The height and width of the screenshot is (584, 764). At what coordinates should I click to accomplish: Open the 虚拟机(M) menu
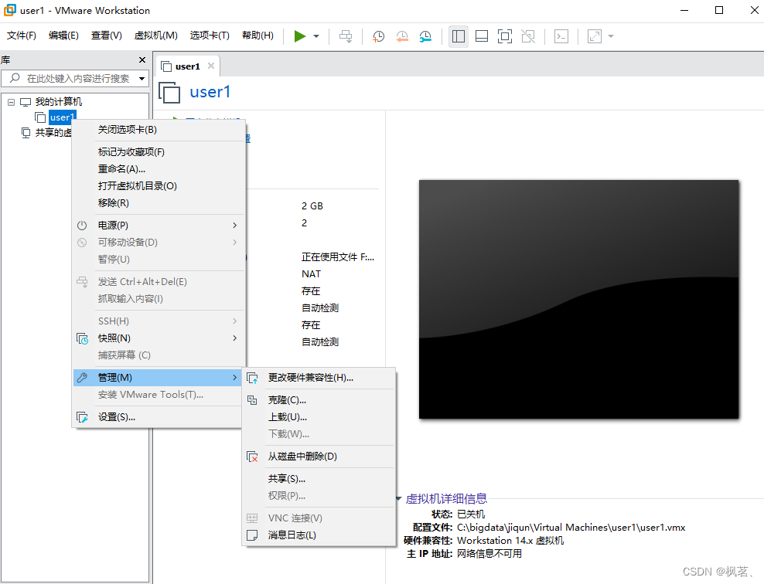tap(156, 36)
